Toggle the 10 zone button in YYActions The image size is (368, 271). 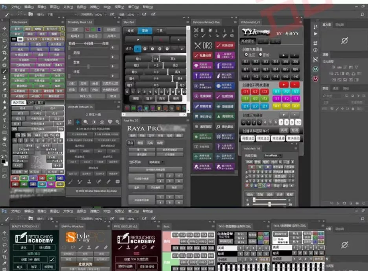pyautogui.click(x=298, y=122)
